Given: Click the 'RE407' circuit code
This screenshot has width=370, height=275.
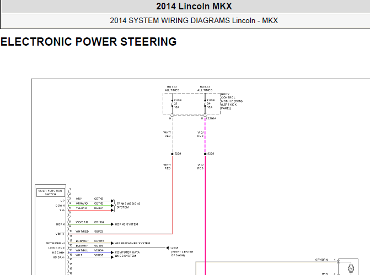Looking at the screenshot, I should [x=99, y=208].
